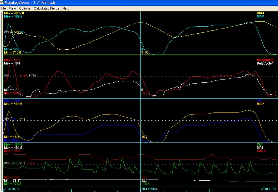Open the File menu
Image resolution: width=278 pixels, height=192 pixels.
click(x=3, y=8)
